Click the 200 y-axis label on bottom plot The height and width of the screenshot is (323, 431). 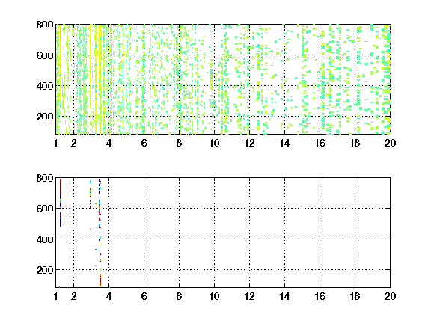pos(45,270)
